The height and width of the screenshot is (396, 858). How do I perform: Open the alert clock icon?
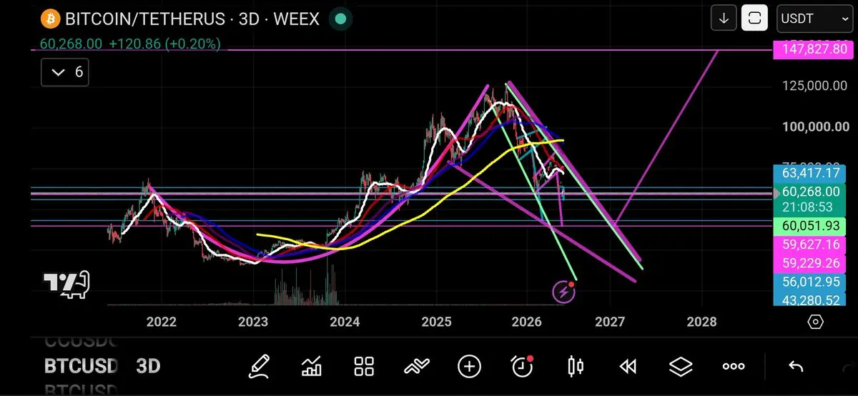click(x=523, y=367)
